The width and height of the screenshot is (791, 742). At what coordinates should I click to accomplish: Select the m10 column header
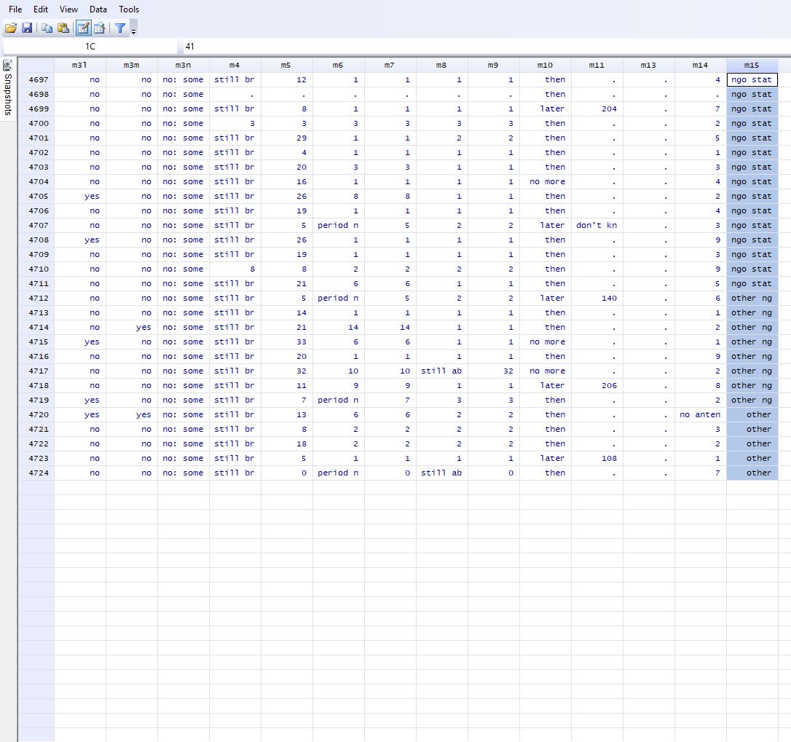(x=545, y=65)
